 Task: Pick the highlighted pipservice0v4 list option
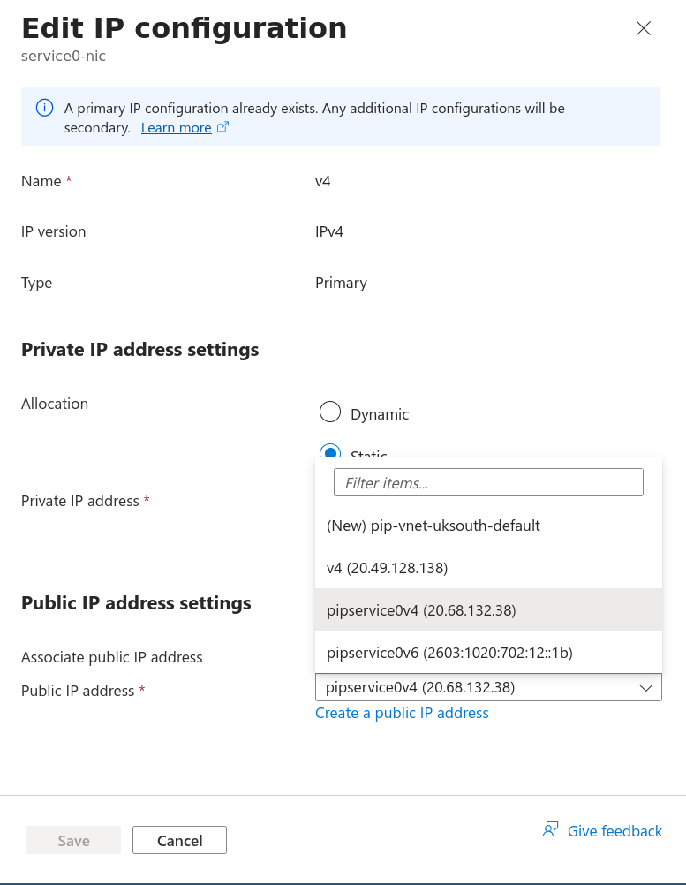(421, 610)
